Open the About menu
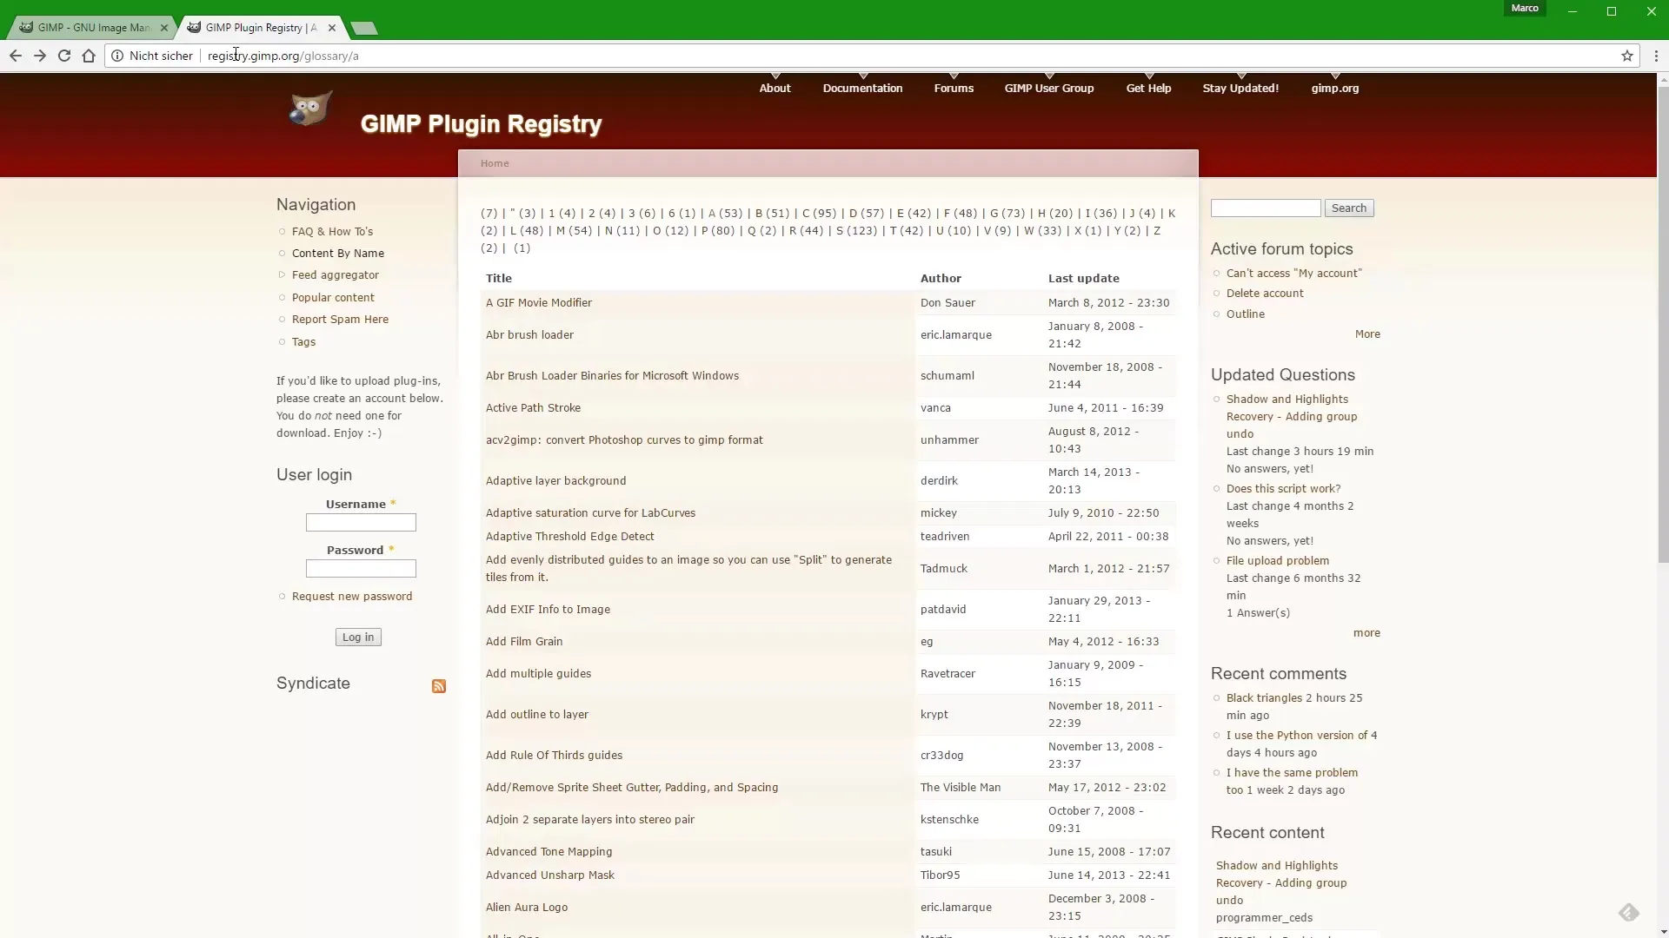1669x938 pixels. (x=775, y=88)
